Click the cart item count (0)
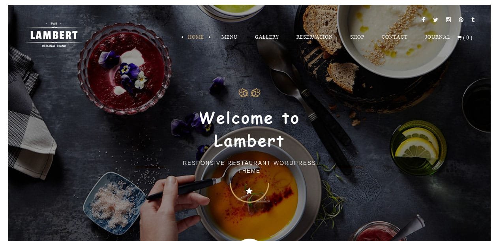 click(467, 38)
